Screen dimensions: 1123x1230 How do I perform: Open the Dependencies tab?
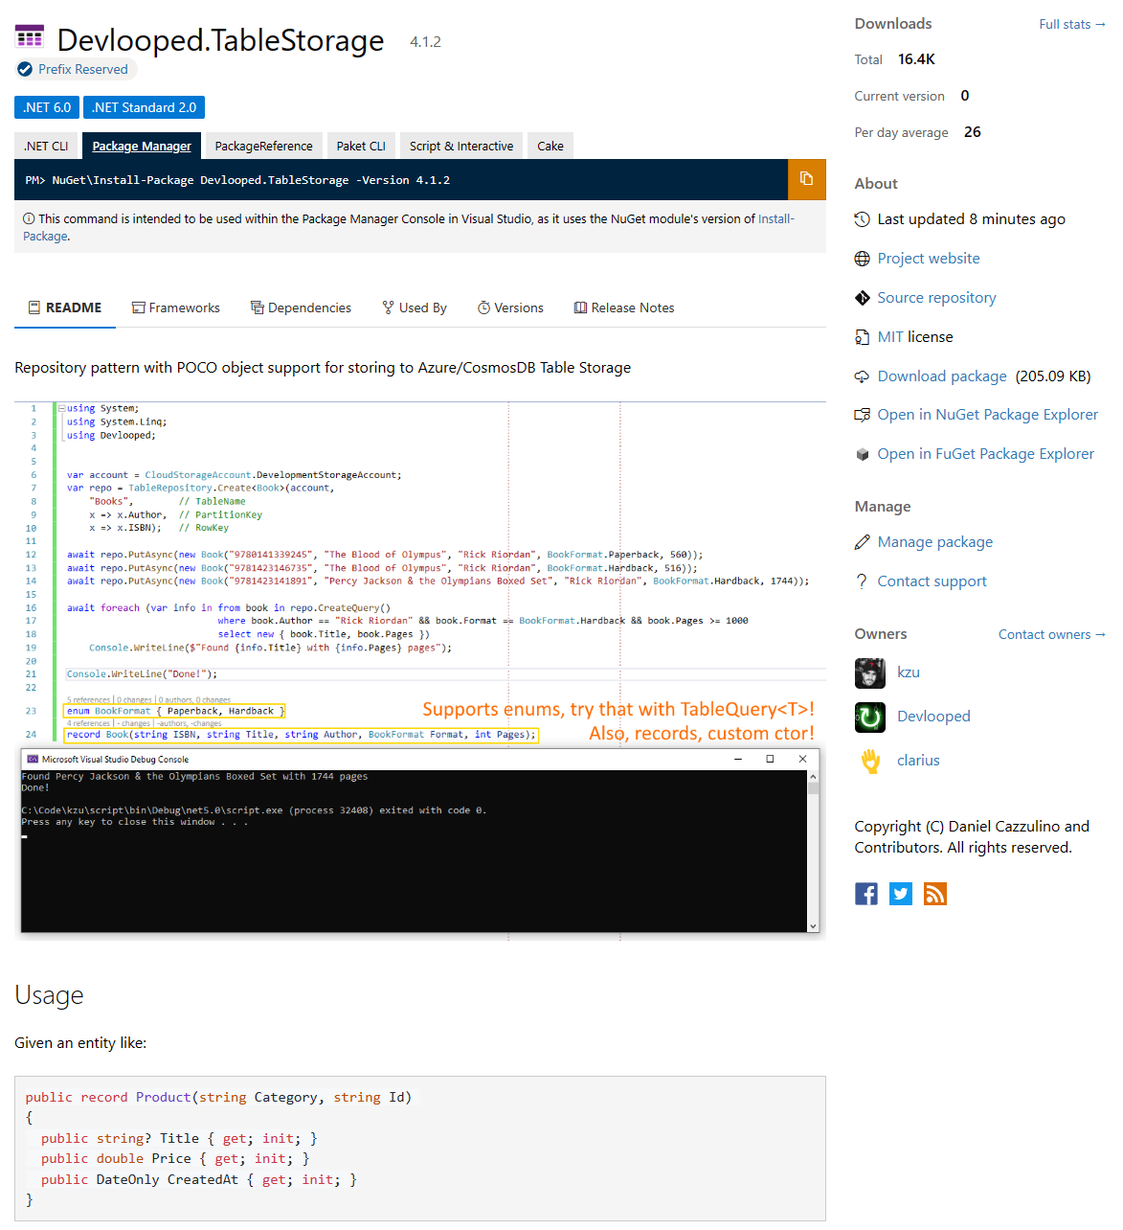[301, 307]
